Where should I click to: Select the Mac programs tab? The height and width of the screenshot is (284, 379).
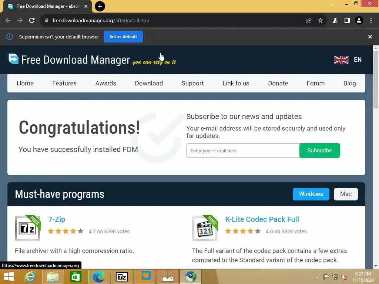coord(346,194)
